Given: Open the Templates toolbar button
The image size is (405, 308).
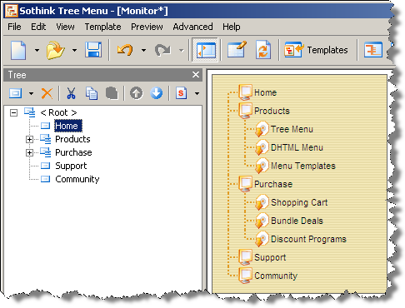Looking at the screenshot, I should [x=316, y=50].
